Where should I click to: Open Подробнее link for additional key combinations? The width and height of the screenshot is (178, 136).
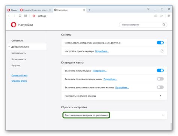122,87
